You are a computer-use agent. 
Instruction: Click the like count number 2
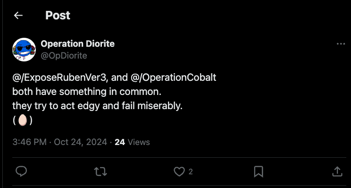pos(191,172)
